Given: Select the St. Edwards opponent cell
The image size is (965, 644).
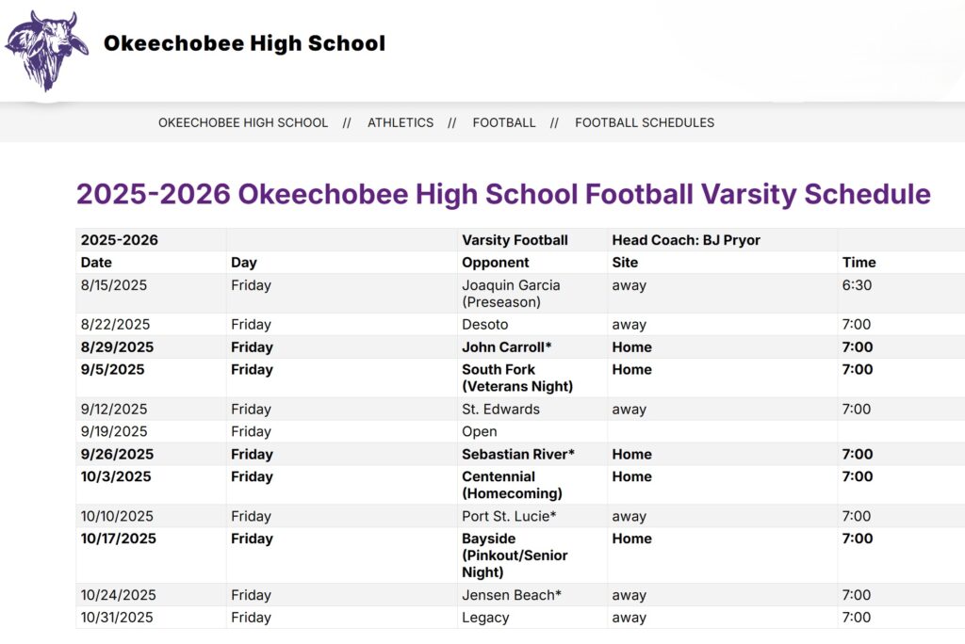Looking at the screenshot, I should pyautogui.click(x=500, y=410).
